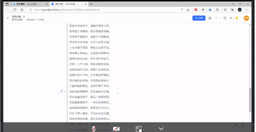Click the blue 分享 share button
256x132 pixels.
click(199, 18)
